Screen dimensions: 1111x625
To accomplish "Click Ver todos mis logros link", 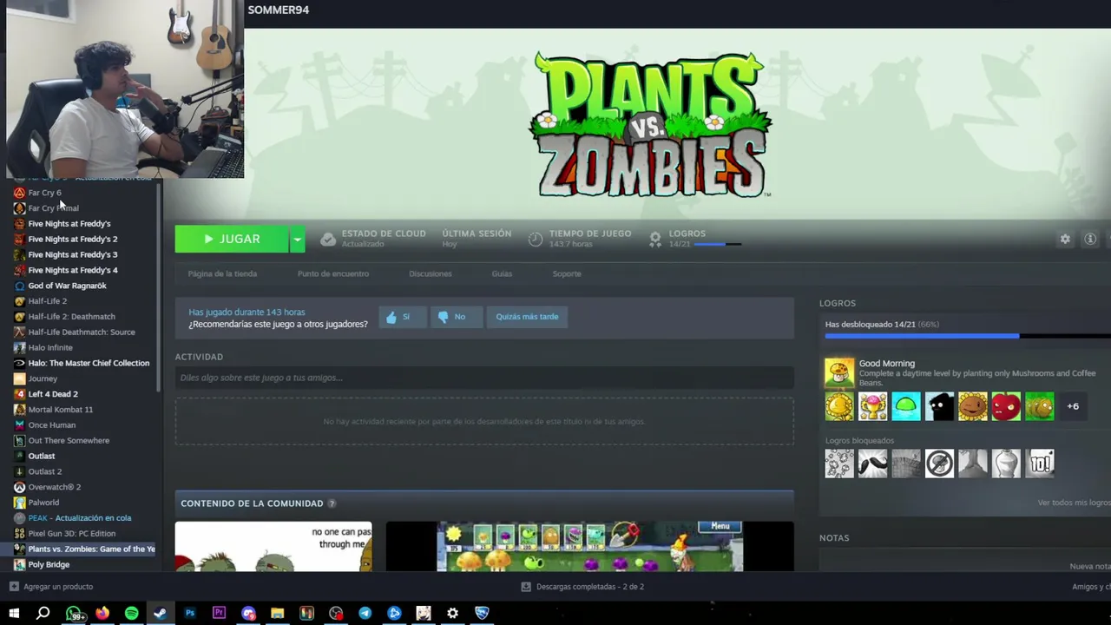I will tap(1074, 503).
